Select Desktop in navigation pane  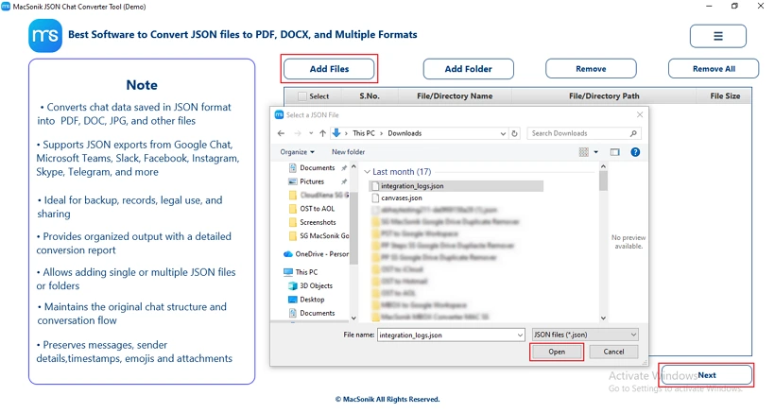311,300
